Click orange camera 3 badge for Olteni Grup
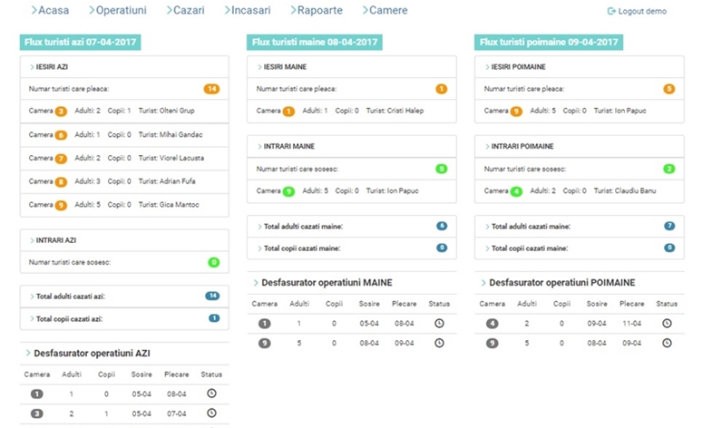702x428 pixels. tap(61, 112)
